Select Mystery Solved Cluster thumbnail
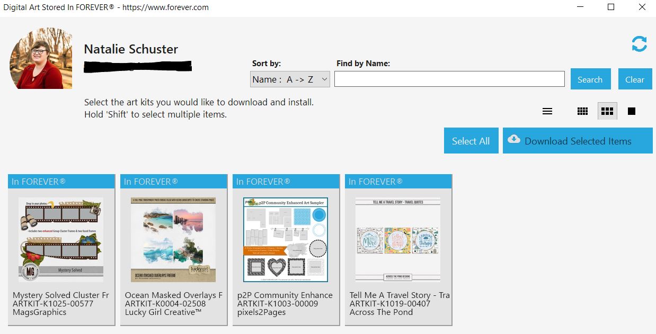The width and height of the screenshot is (656, 334). tap(61, 240)
